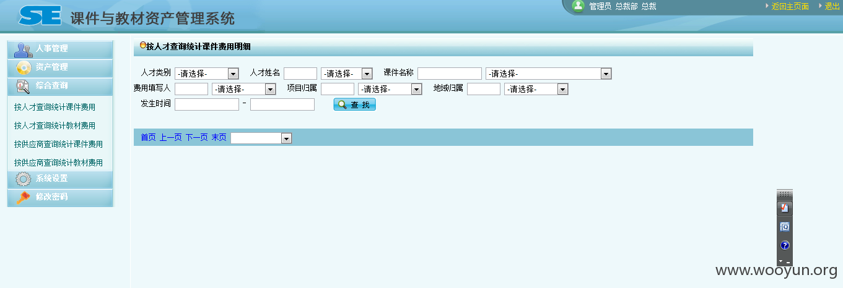Go to 首页 first page
The height and width of the screenshot is (288, 843).
148,137
